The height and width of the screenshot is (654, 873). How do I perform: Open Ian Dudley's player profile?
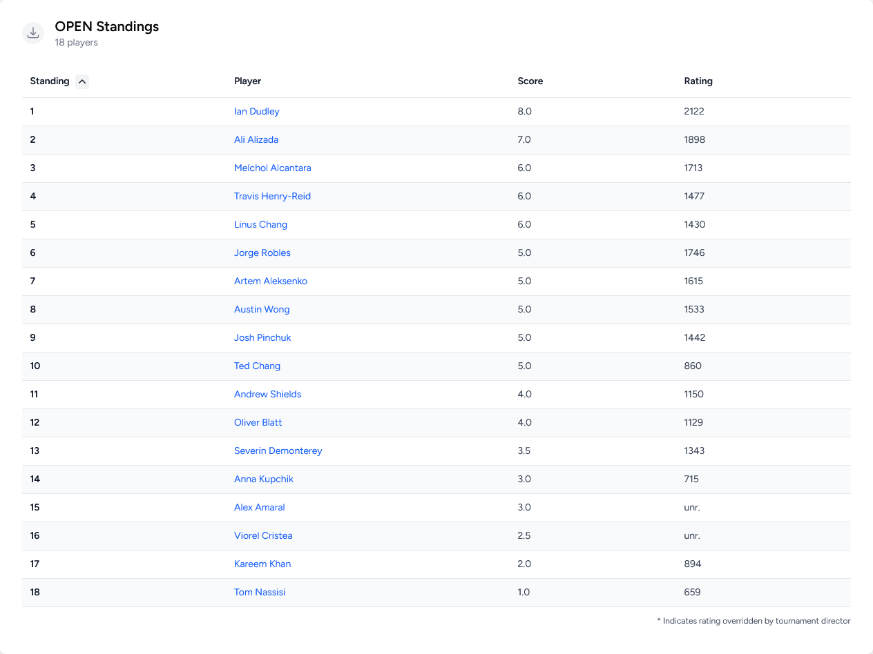tap(256, 112)
